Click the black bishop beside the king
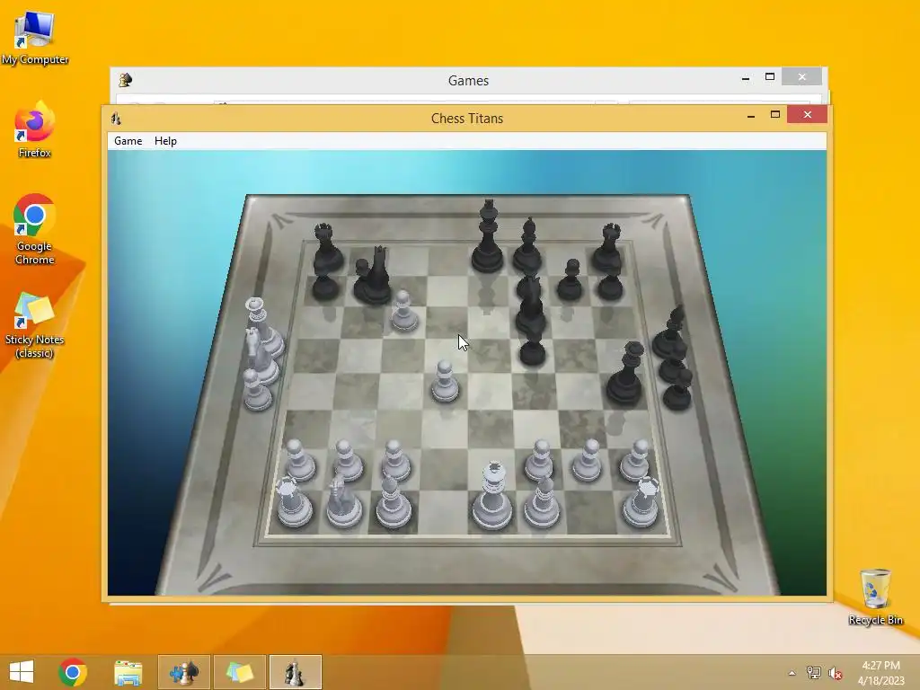Viewport: 920px width, 690px height. coord(526,245)
